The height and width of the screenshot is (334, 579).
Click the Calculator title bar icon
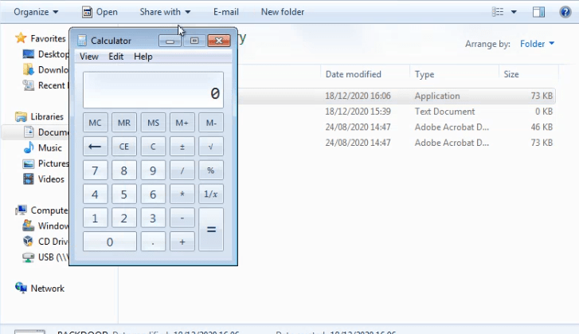[x=82, y=41]
